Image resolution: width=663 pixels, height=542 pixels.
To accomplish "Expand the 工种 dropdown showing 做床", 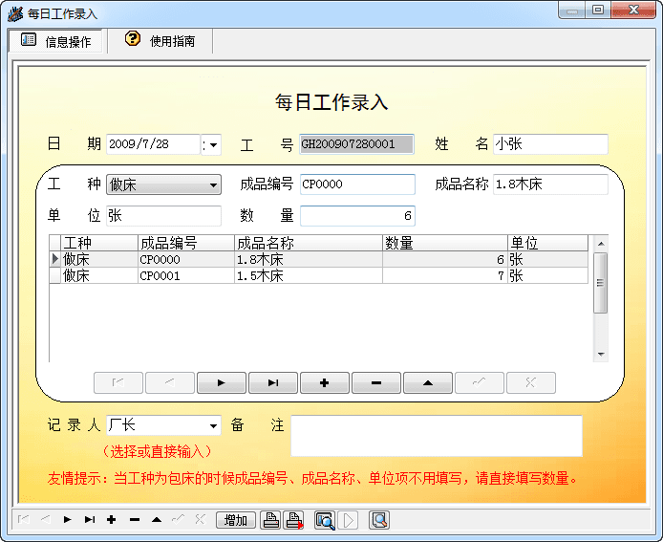I will tap(214, 184).
